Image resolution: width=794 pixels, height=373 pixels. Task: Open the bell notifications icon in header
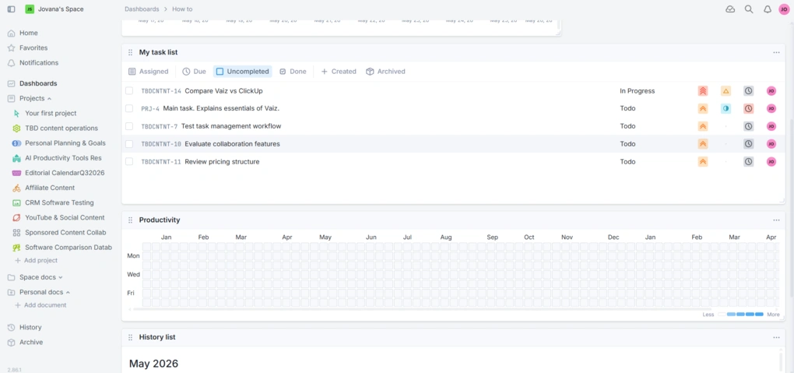pos(768,9)
